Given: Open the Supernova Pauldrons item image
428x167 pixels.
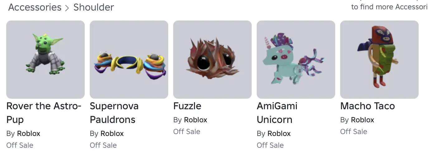Looking at the screenshot, I should (x=129, y=60).
